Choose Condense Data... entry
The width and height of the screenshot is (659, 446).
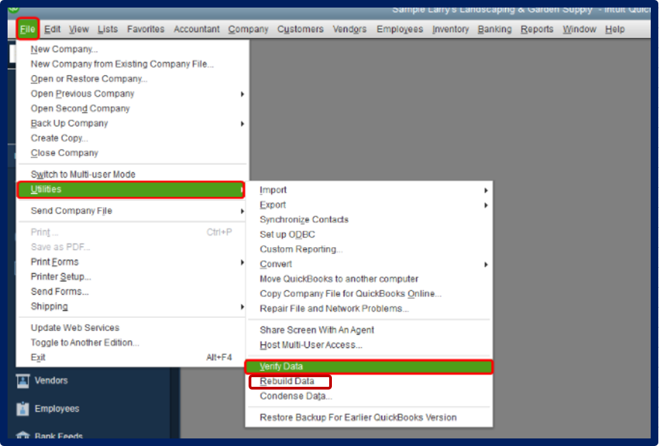point(369,396)
